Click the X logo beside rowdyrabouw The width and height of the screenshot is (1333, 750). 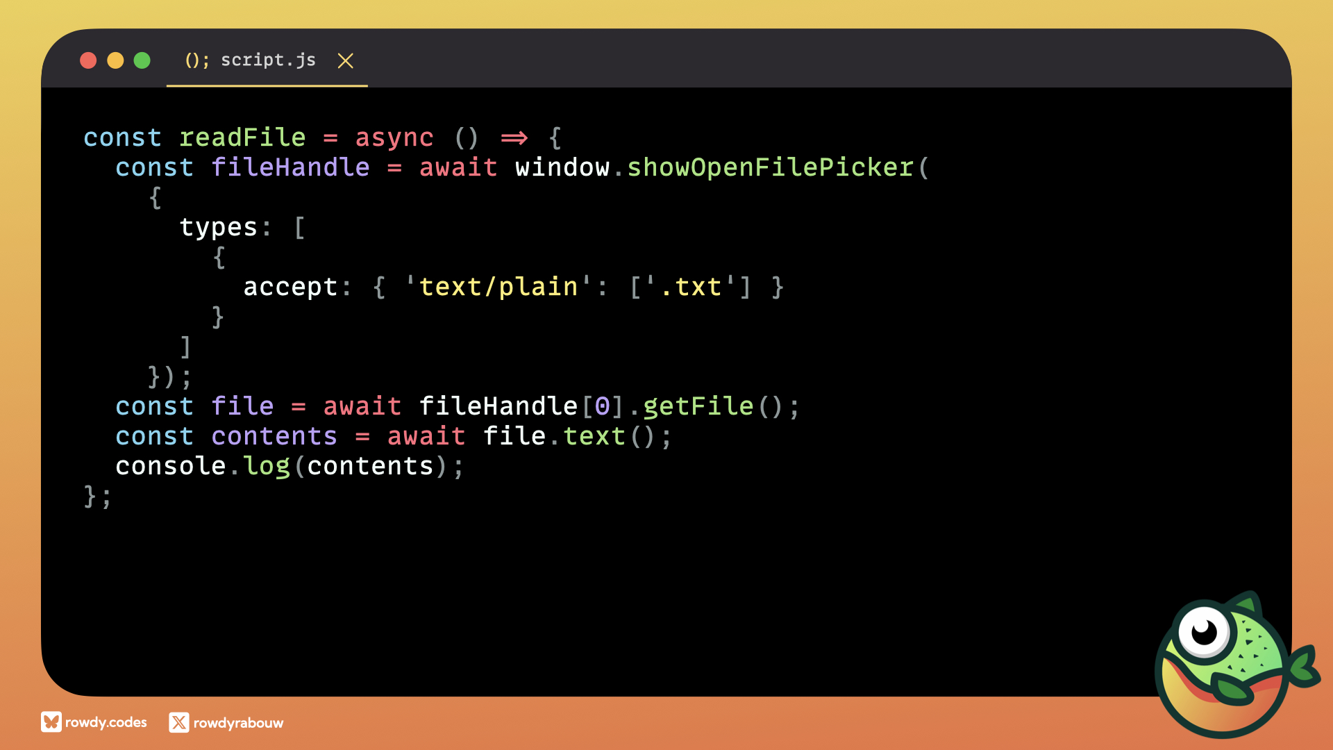[178, 722]
